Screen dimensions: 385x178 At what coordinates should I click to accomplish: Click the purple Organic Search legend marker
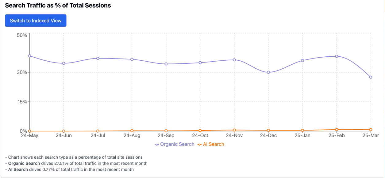tap(156, 144)
